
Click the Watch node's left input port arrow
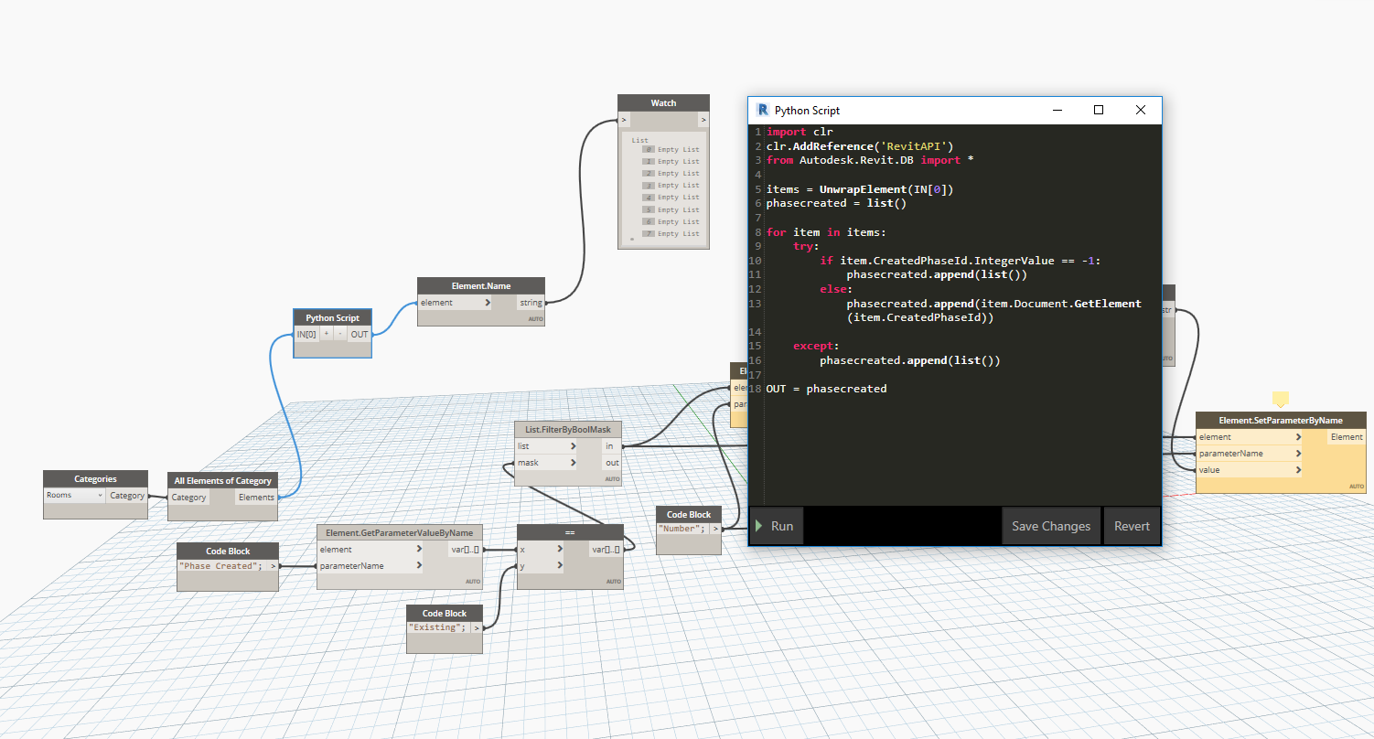pos(624,119)
